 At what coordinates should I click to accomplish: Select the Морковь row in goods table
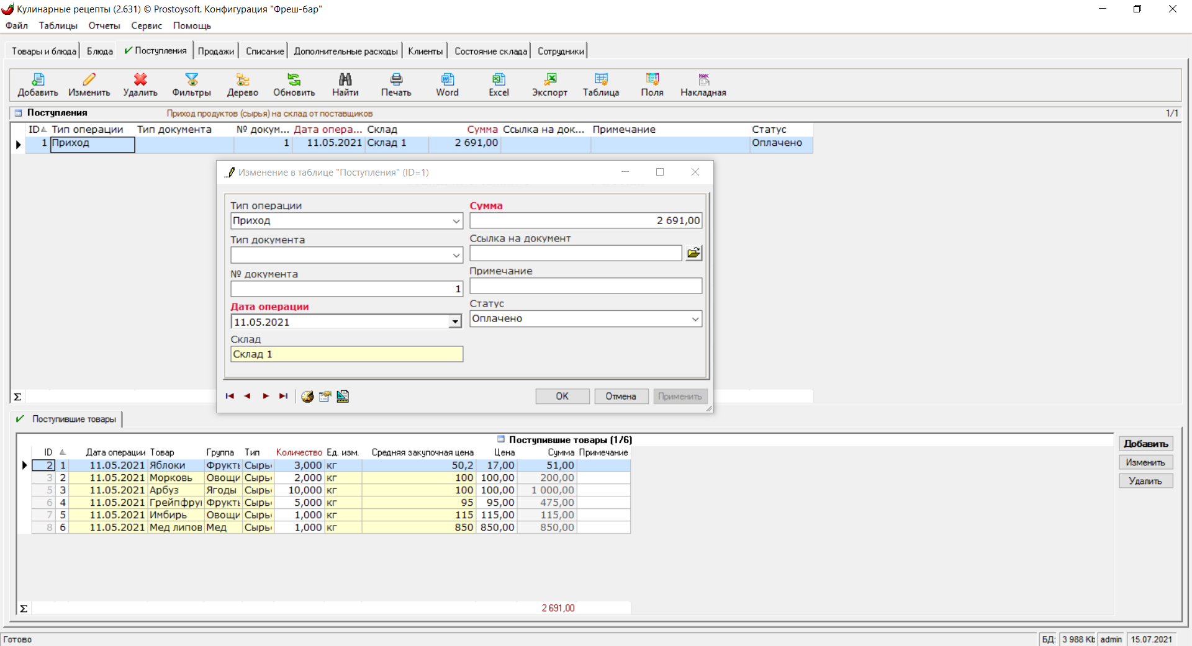(171, 478)
